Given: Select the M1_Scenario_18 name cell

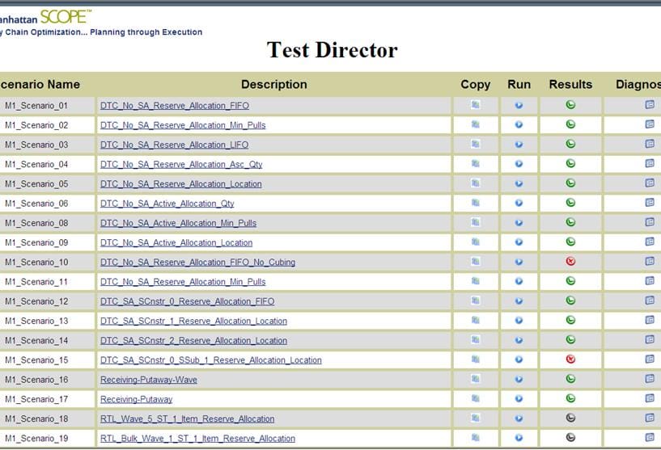Looking at the screenshot, I should click(x=36, y=418).
